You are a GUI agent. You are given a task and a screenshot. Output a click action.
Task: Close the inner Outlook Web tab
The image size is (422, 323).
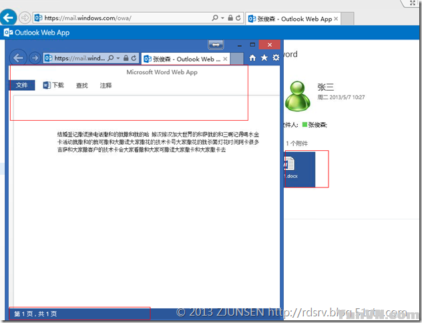pos(225,59)
